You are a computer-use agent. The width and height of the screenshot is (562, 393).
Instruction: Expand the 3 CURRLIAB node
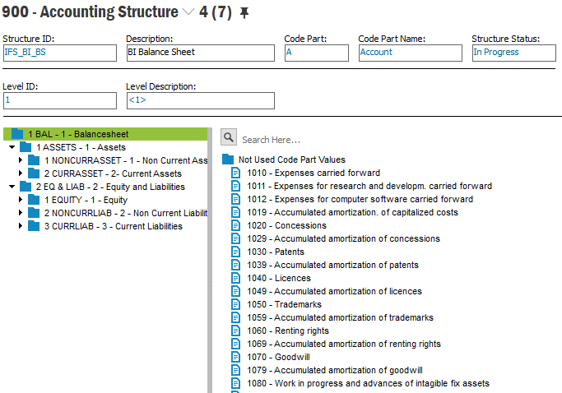pos(21,226)
